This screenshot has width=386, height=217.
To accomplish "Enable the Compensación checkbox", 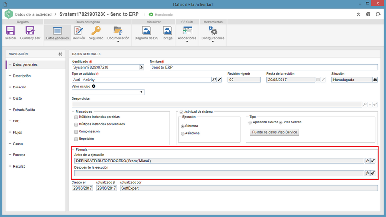I will tap(76, 132).
